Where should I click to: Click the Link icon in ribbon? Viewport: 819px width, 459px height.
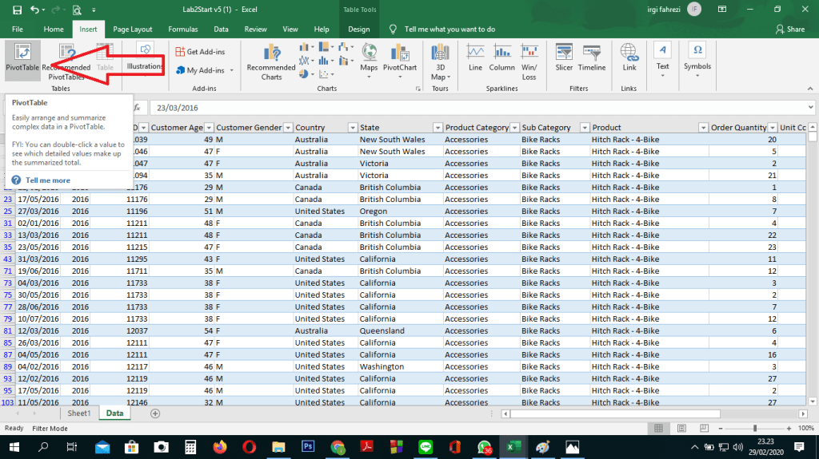pos(629,57)
